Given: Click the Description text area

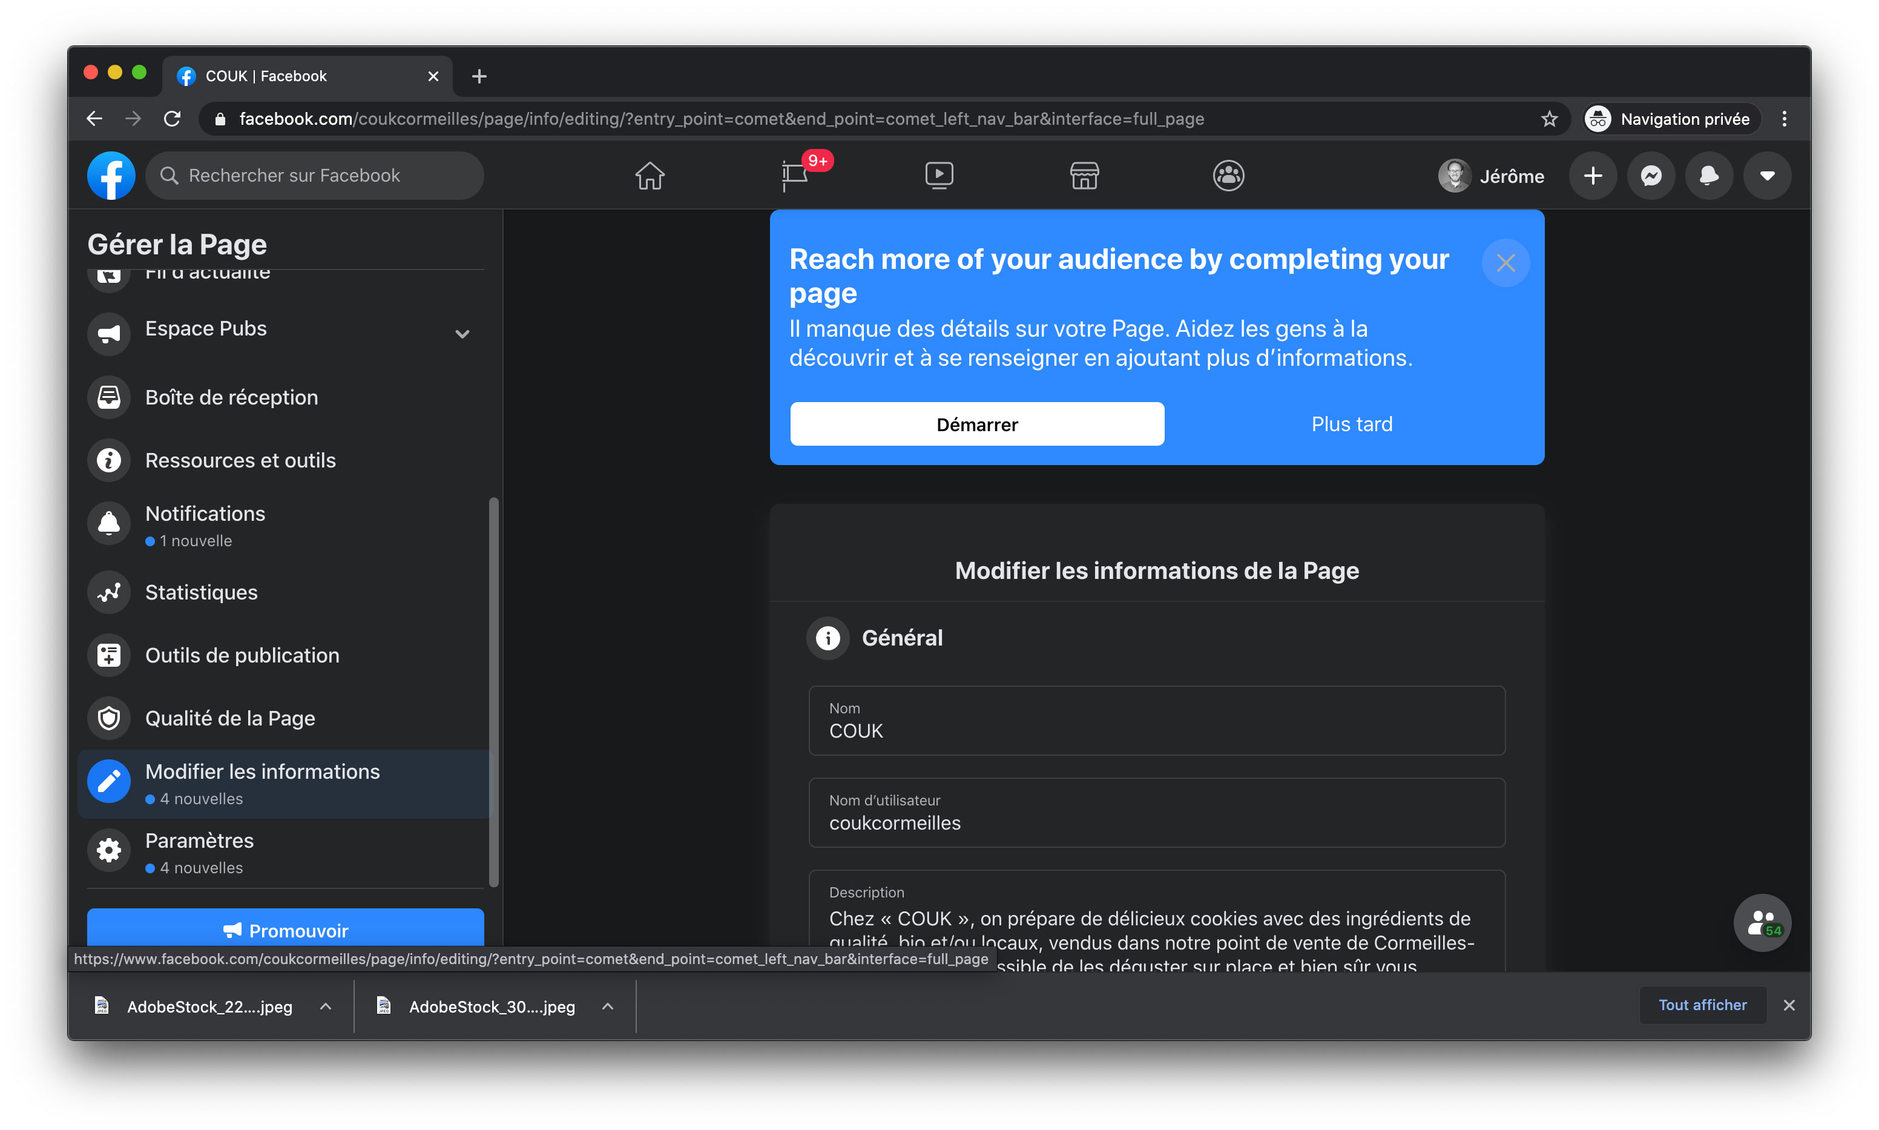Looking at the screenshot, I should [1157, 920].
